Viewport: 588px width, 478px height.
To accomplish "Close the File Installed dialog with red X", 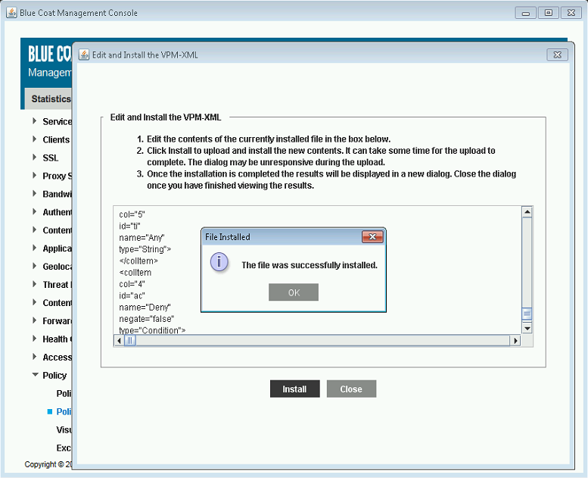I will point(372,236).
